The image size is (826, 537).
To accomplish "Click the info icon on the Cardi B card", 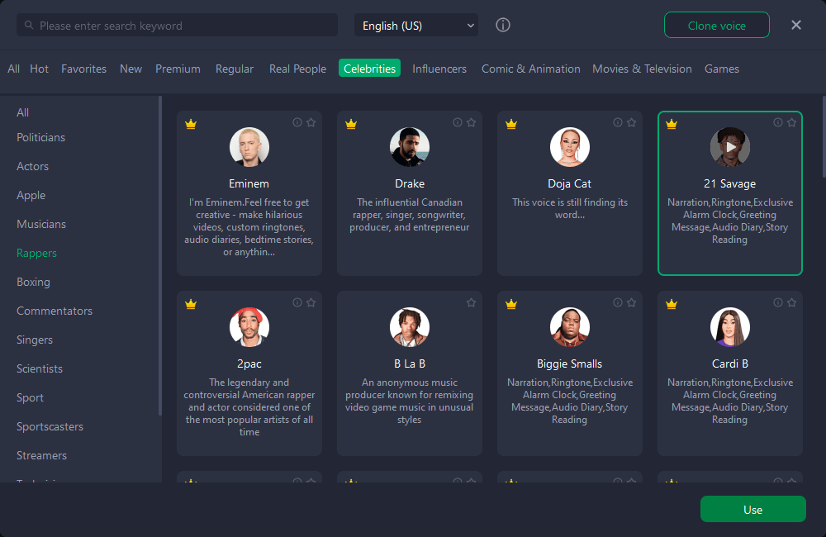I will 778,302.
